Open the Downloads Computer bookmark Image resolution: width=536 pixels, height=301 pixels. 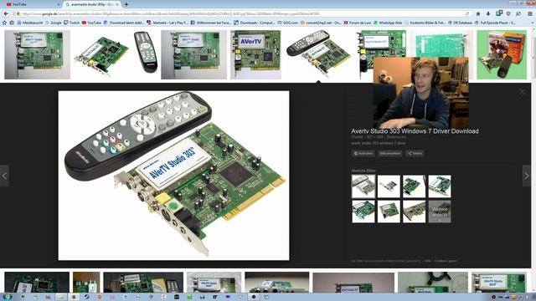click(x=255, y=23)
